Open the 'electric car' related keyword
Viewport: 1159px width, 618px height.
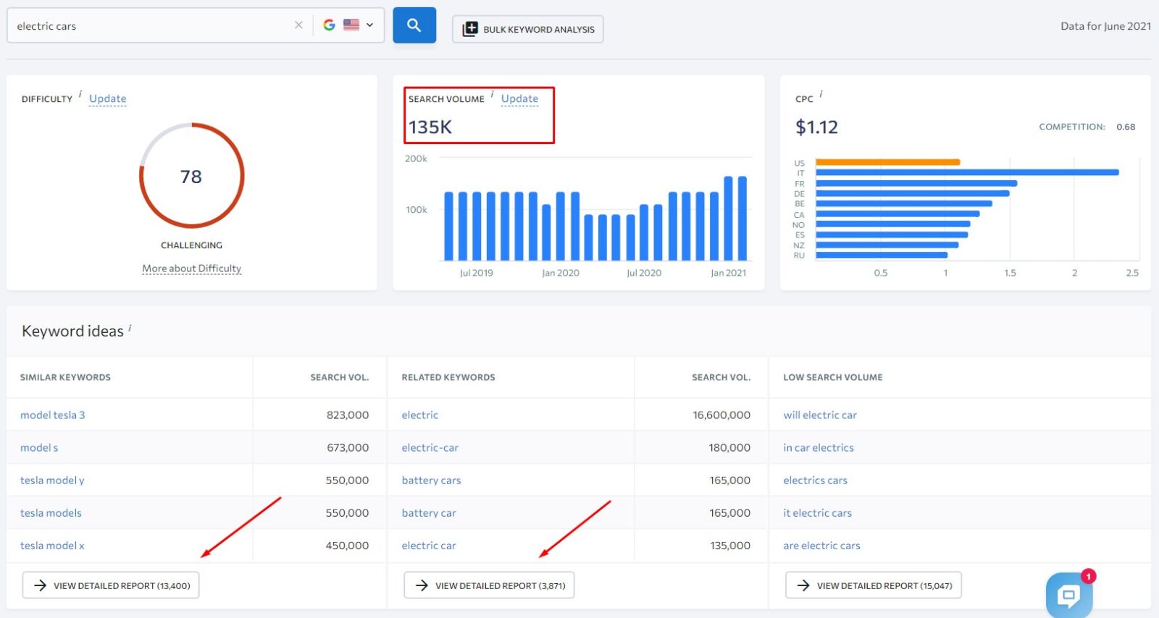click(x=429, y=546)
